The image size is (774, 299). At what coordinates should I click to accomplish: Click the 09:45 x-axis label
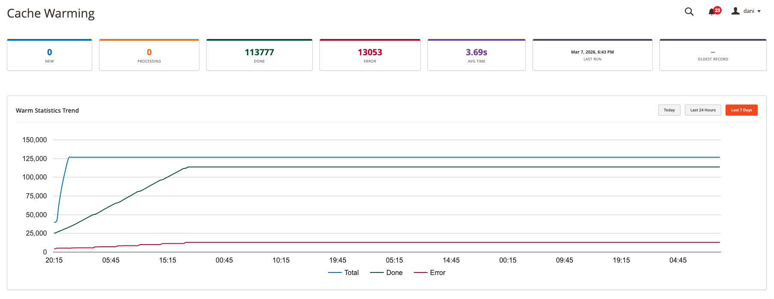pyautogui.click(x=565, y=260)
